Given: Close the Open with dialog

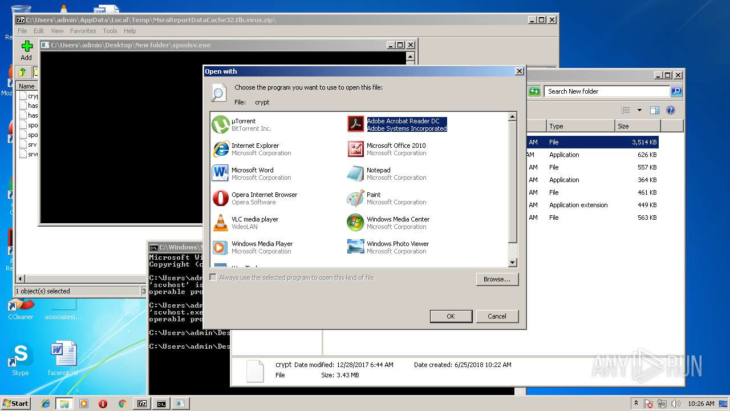Looking at the screenshot, I should pos(519,71).
